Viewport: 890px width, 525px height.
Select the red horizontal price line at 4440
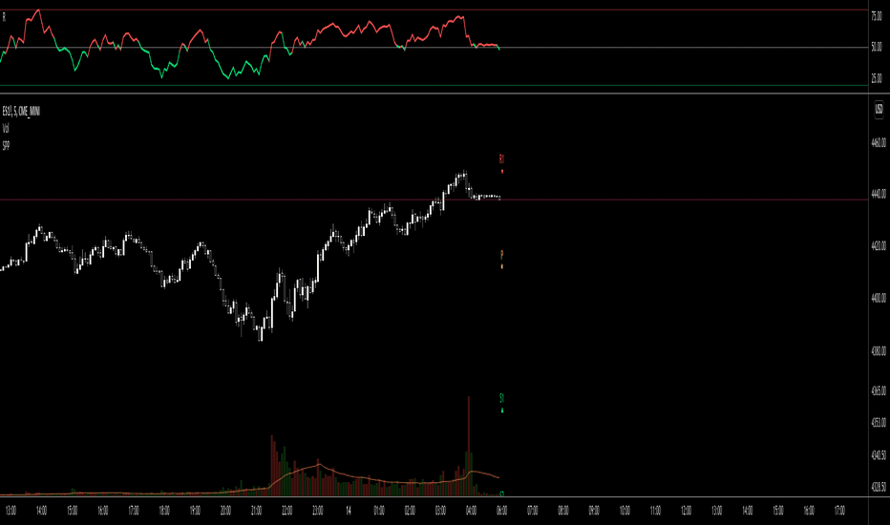434,199
